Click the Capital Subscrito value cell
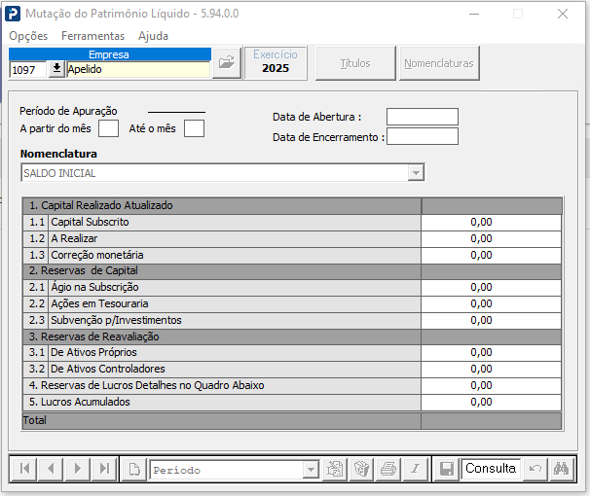This screenshot has width=590, height=496. click(491, 223)
